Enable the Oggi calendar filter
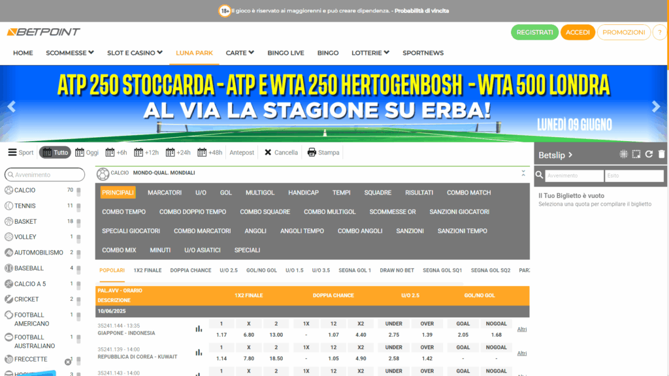Screen dimensions: 669x376 point(86,152)
